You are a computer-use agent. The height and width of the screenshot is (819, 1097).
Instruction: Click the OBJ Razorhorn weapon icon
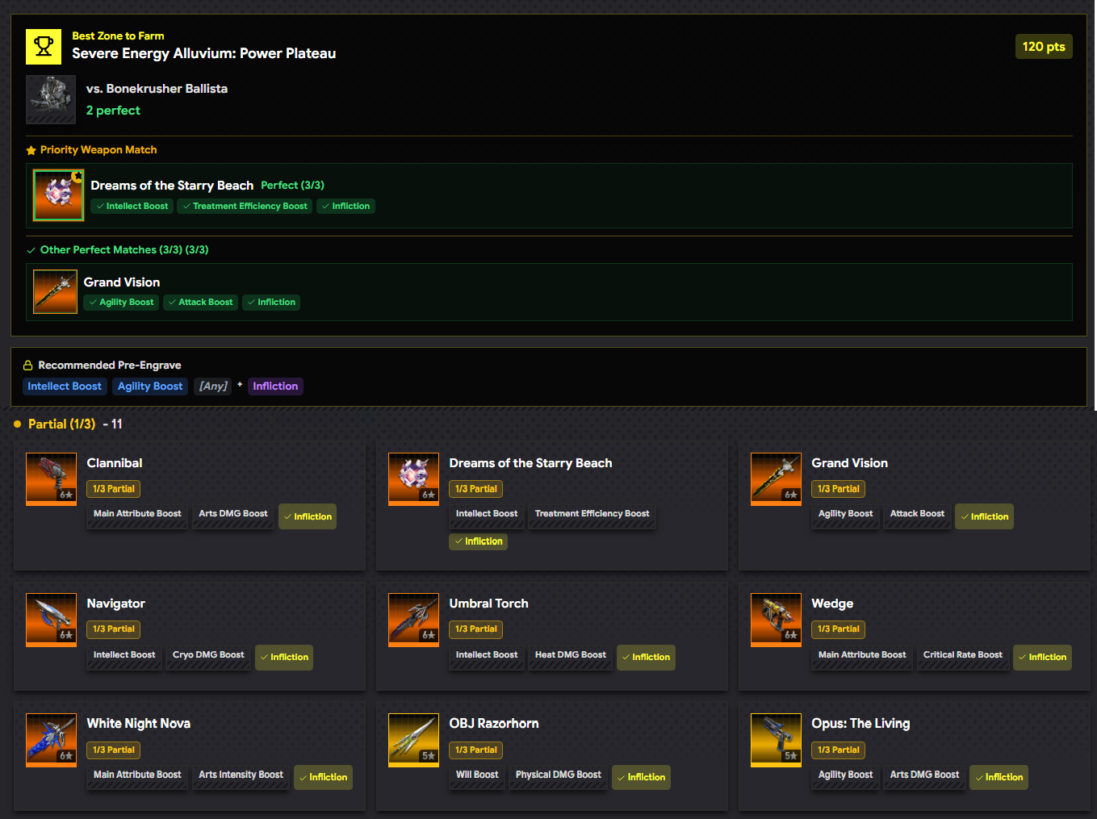click(x=413, y=740)
